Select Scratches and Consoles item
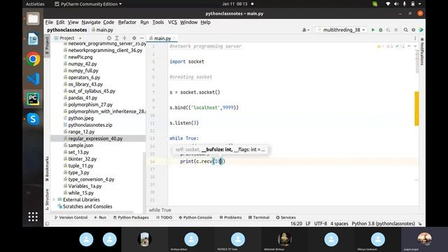 (87, 206)
